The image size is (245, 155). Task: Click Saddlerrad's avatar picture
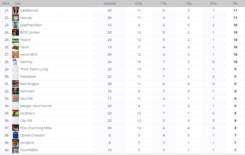(x=15, y=10)
